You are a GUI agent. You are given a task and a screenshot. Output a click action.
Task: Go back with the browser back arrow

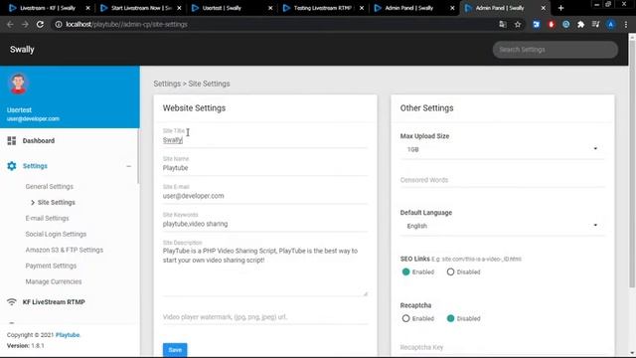tap(10, 24)
